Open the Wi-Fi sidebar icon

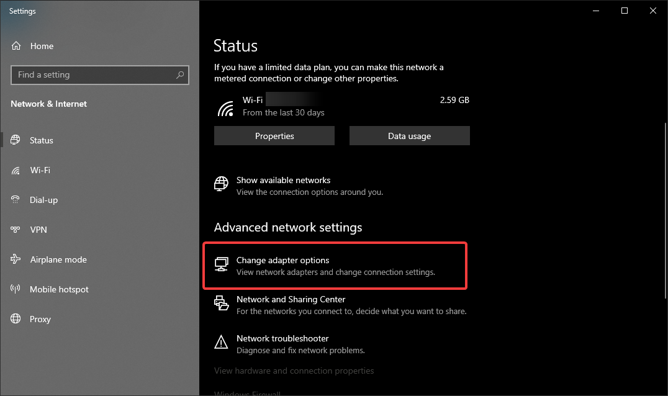[x=17, y=170]
